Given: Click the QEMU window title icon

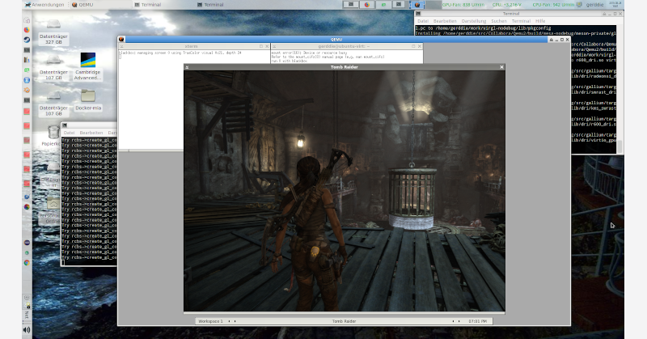Looking at the screenshot, I should click(x=121, y=39).
